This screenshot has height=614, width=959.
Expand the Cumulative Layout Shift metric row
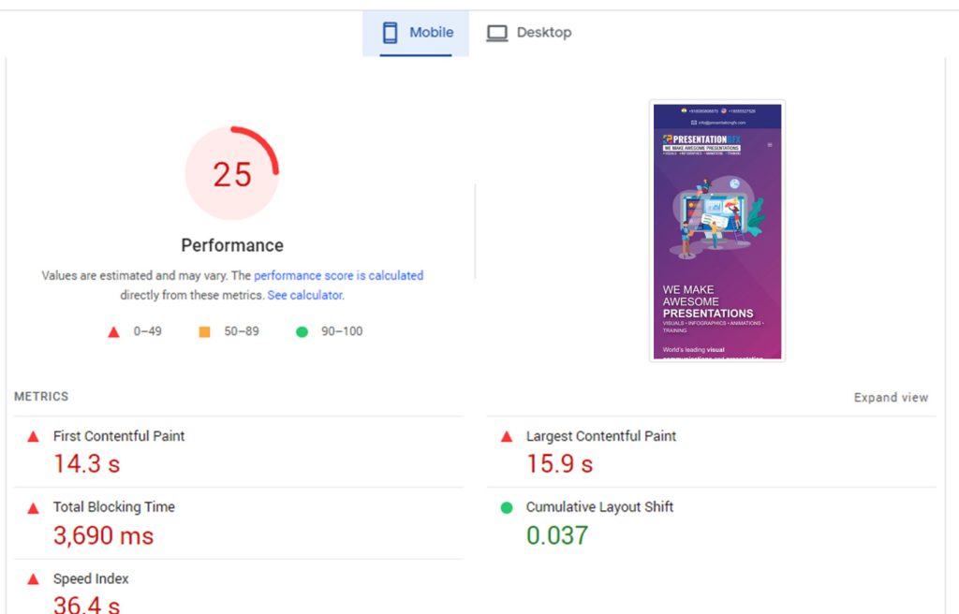[x=599, y=507]
